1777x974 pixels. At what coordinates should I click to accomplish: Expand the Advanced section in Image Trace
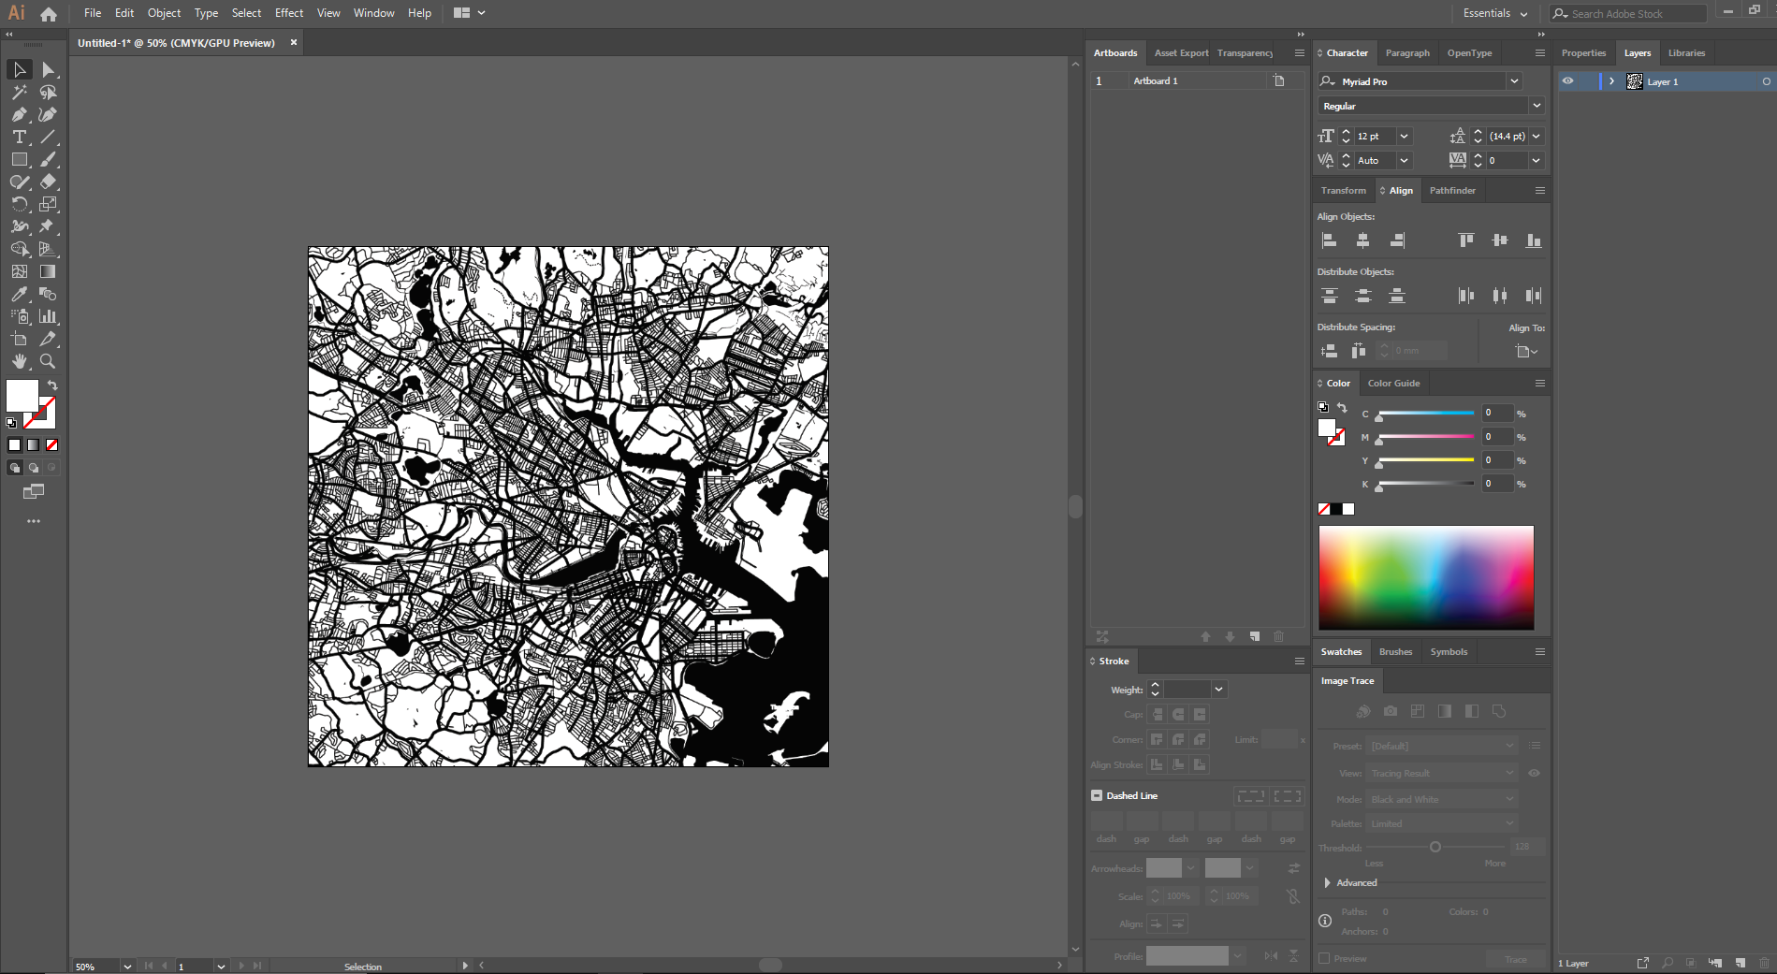1328,882
